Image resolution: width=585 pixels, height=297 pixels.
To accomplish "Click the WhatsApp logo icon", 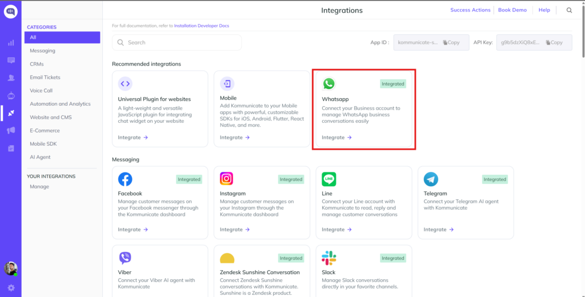I will tap(328, 83).
